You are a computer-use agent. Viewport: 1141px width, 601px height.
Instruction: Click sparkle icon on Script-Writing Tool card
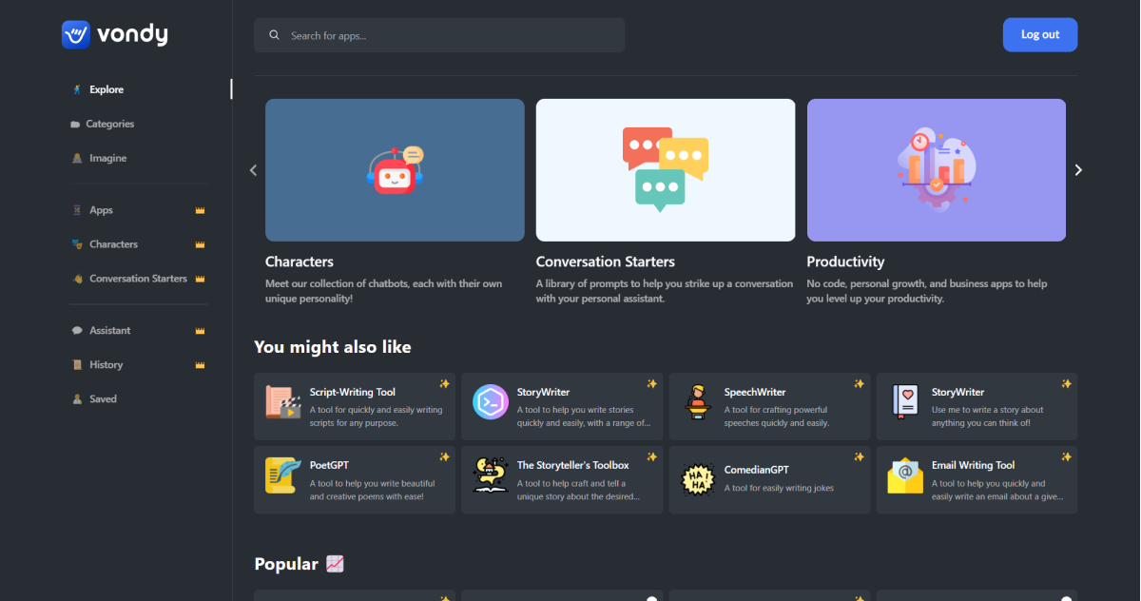[444, 384]
